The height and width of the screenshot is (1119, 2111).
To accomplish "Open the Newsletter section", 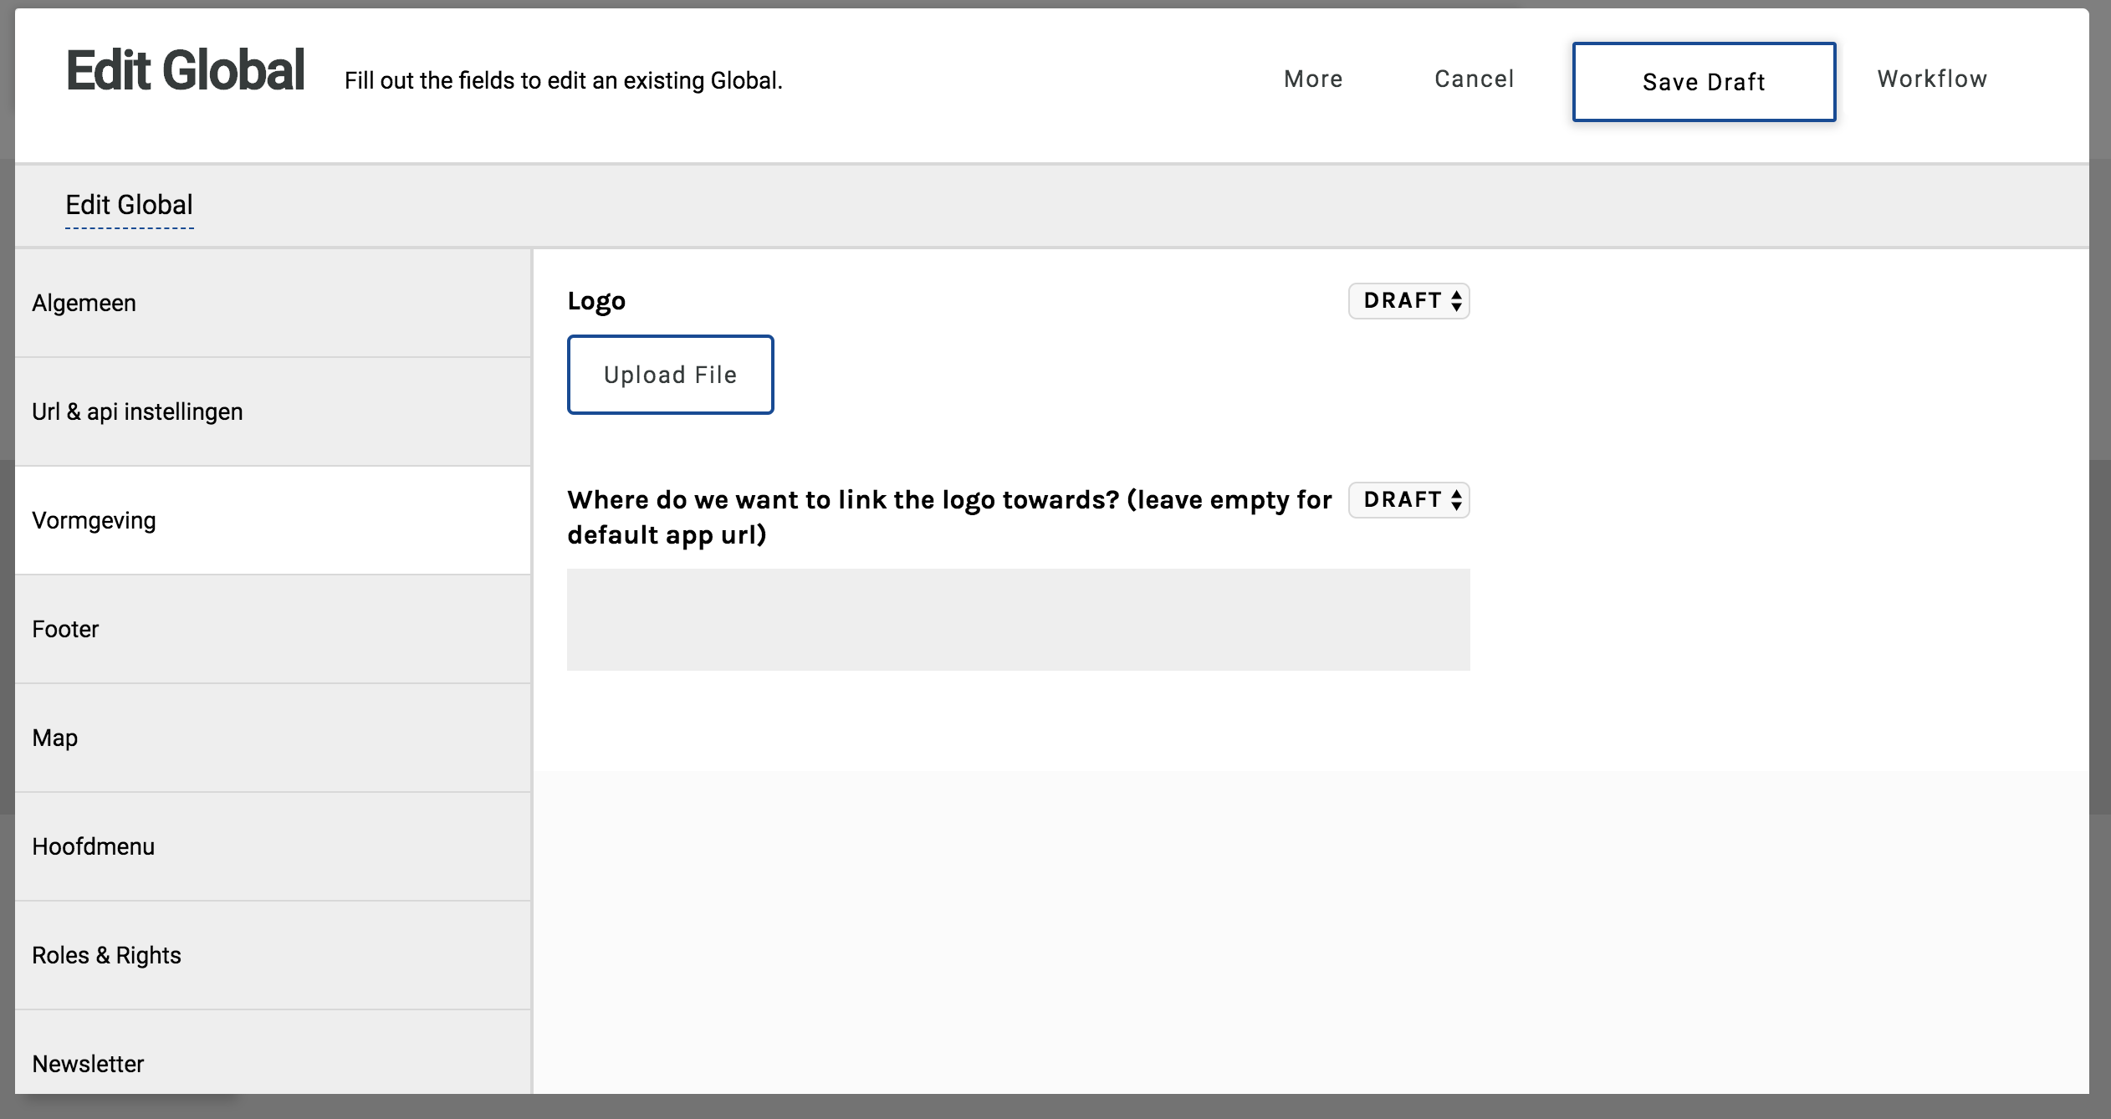I will 273,1052.
